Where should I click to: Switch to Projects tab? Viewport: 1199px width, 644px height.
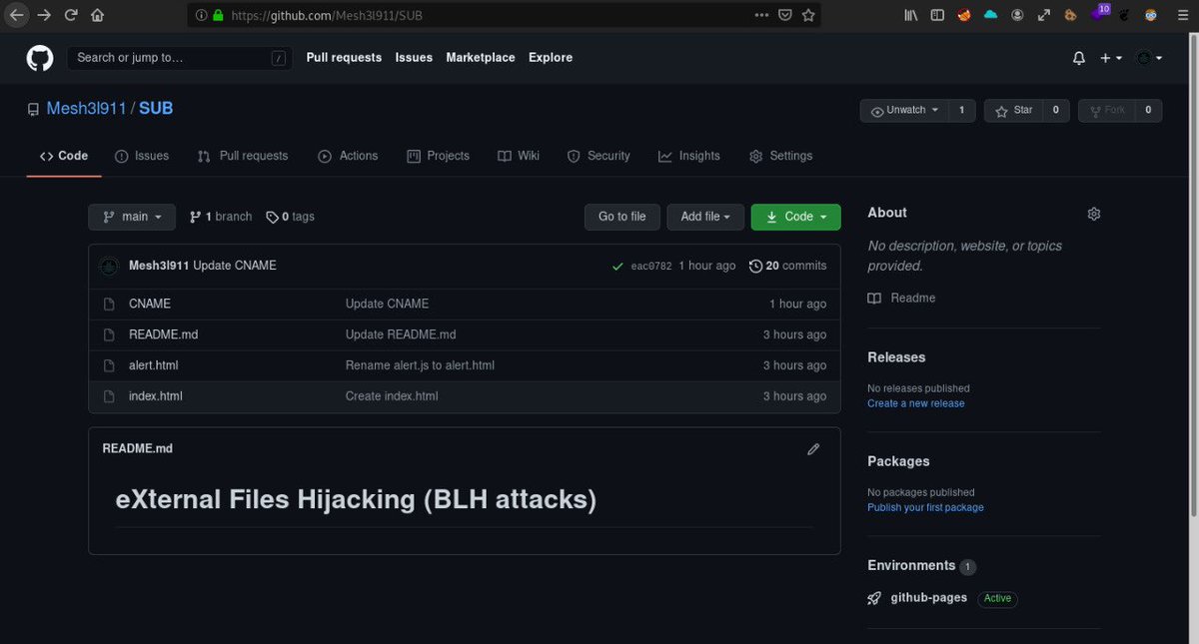click(x=438, y=156)
